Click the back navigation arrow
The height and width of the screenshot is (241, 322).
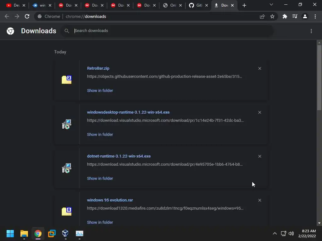point(7,16)
